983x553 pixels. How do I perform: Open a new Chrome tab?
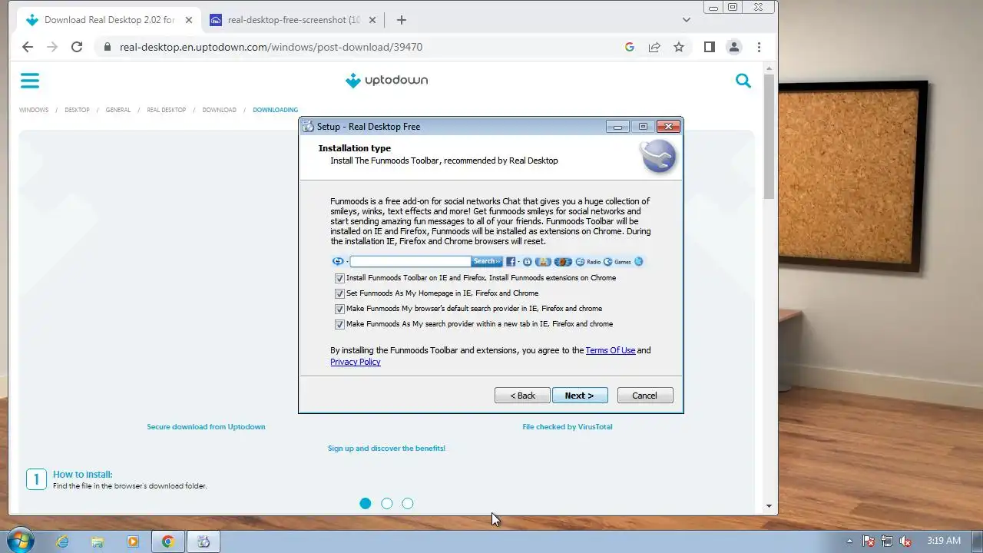click(401, 20)
